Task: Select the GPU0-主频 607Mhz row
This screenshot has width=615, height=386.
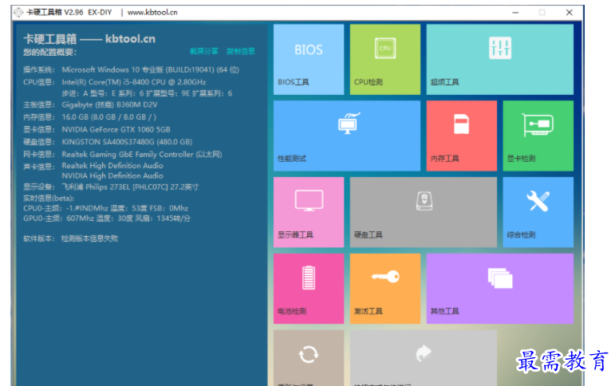Action: [107, 219]
